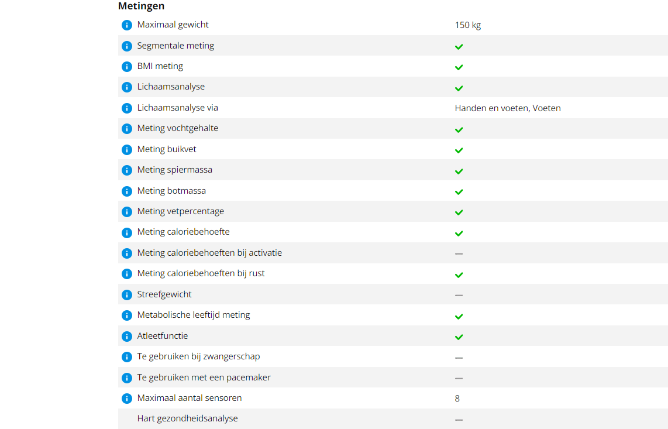The height and width of the screenshot is (429, 668).
Task: Show info for Lichaamsanalyse via row
Action: tap(126, 108)
